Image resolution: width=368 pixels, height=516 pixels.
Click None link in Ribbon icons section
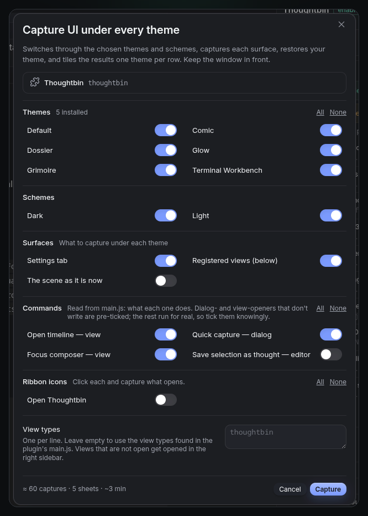click(x=338, y=382)
